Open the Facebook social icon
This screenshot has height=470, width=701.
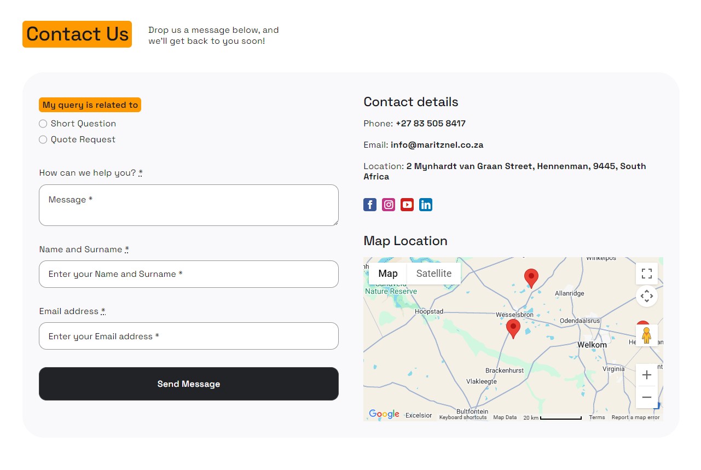tap(370, 205)
